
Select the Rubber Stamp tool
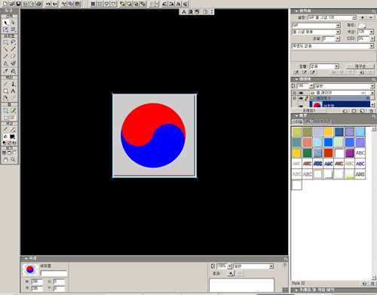(x=13, y=63)
